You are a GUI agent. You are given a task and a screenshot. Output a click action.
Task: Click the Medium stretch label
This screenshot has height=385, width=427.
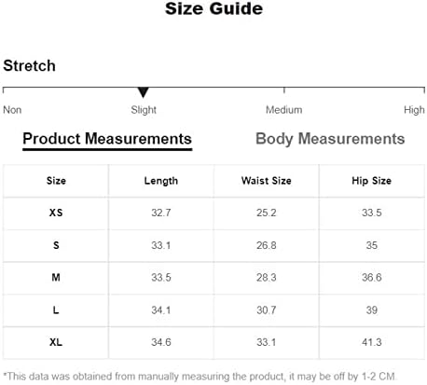coord(283,110)
